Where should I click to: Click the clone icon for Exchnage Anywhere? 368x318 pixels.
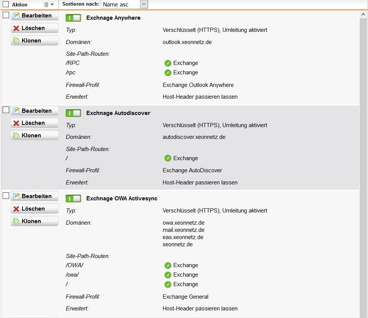[16, 41]
